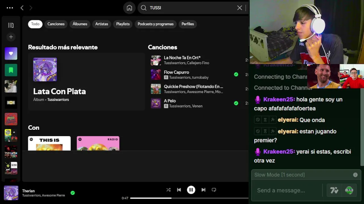Screen dimensions: 364x204
Task: Open the This Is playlist card
Action: [49, 143]
